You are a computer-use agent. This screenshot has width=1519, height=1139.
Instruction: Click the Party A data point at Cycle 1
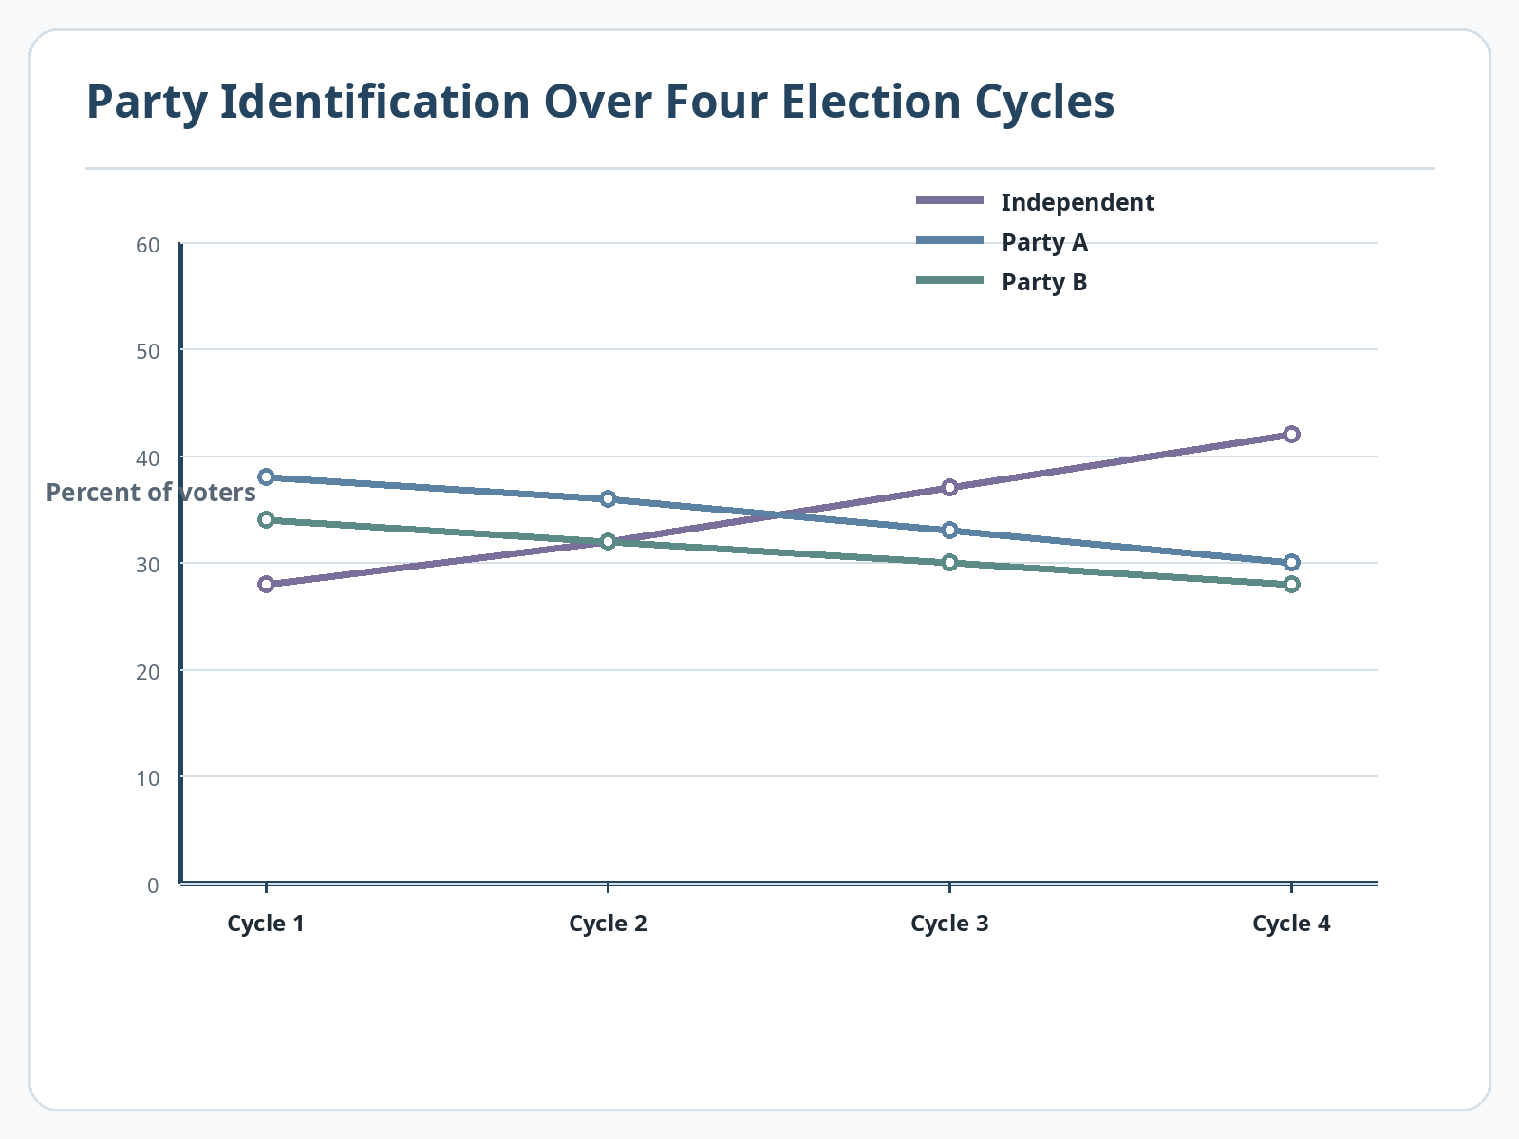pos(266,476)
